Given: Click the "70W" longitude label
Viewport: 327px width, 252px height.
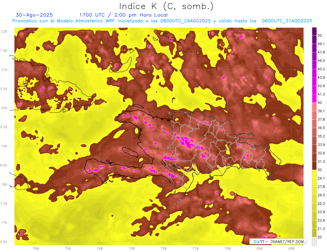Looking at the screenshot, I should click(227, 248).
